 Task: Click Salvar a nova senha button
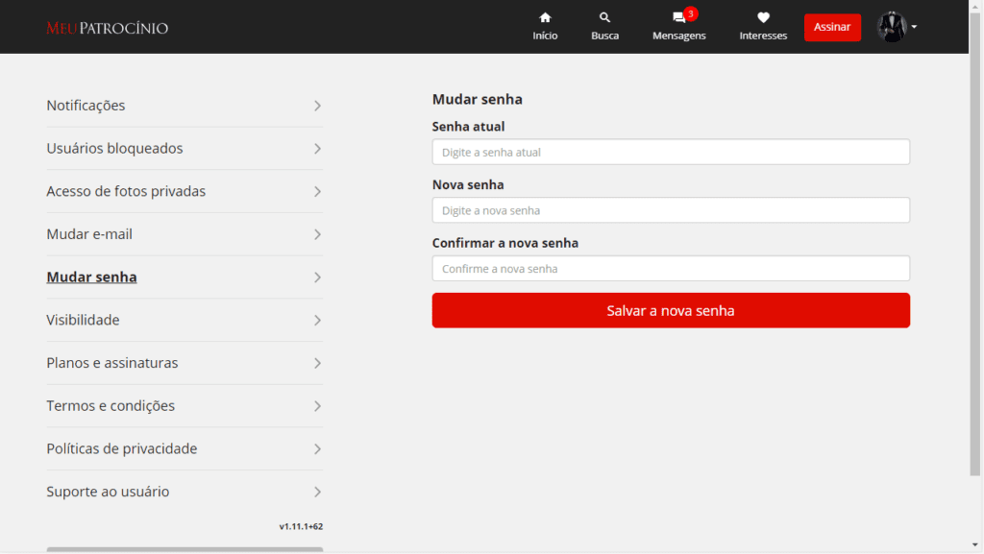pos(671,310)
